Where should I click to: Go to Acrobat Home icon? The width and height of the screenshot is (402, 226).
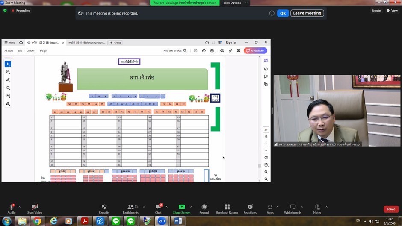pos(21,43)
